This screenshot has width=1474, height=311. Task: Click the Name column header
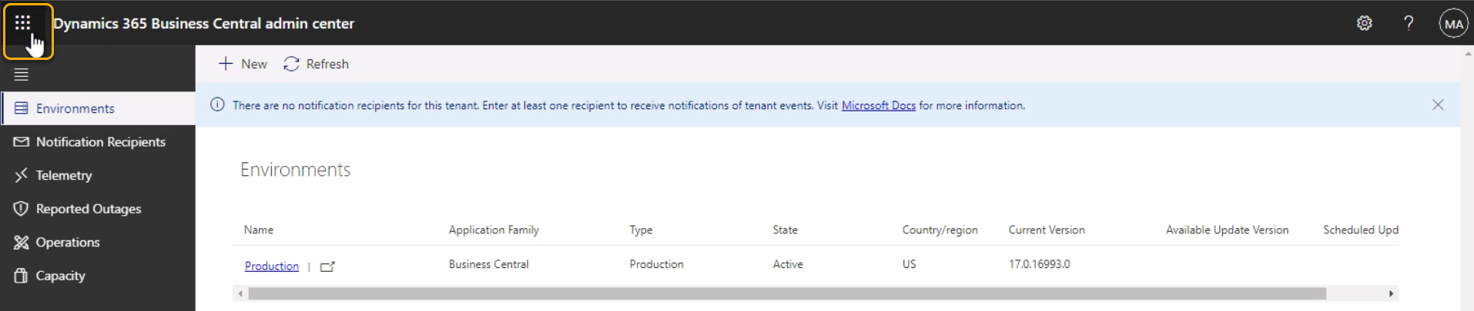click(259, 230)
